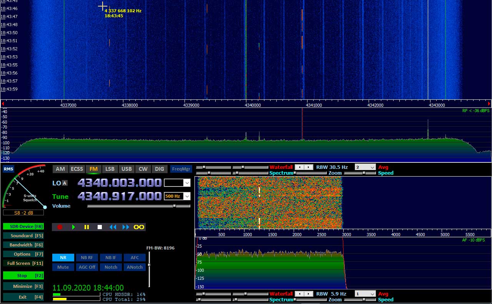Switch to DIG mode

(x=160, y=169)
